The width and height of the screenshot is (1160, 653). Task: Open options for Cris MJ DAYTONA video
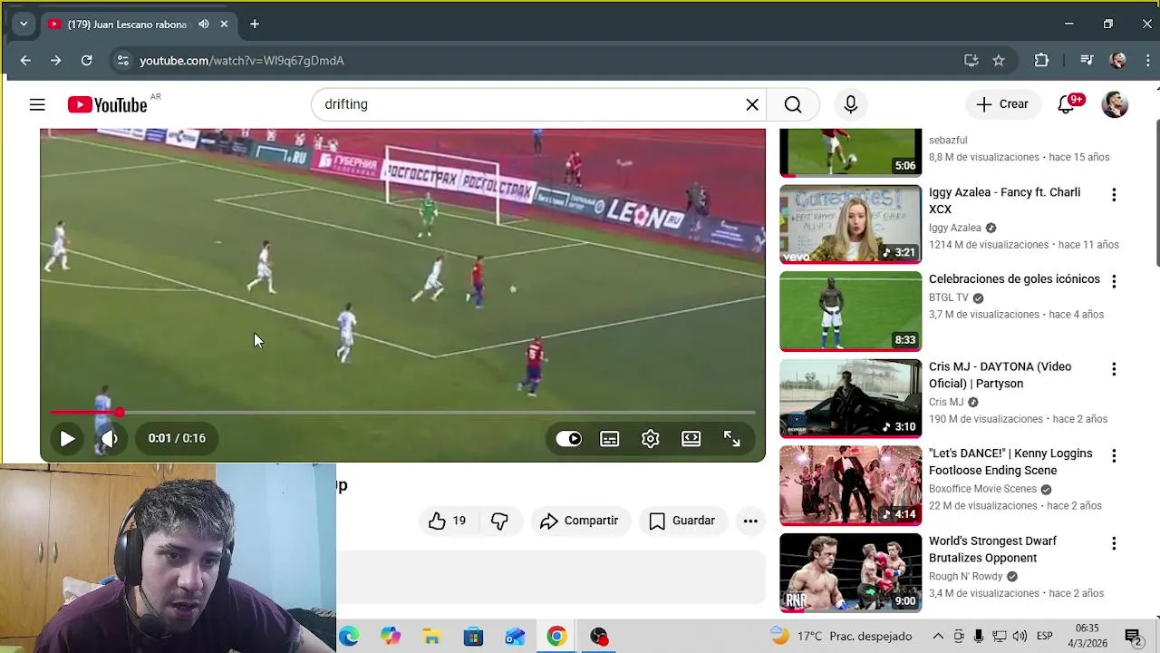(1114, 369)
